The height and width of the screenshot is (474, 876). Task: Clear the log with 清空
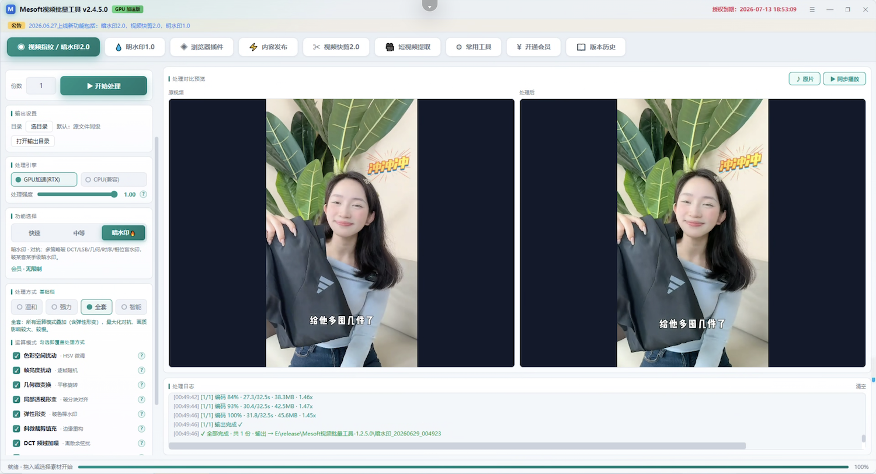point(861,386)
